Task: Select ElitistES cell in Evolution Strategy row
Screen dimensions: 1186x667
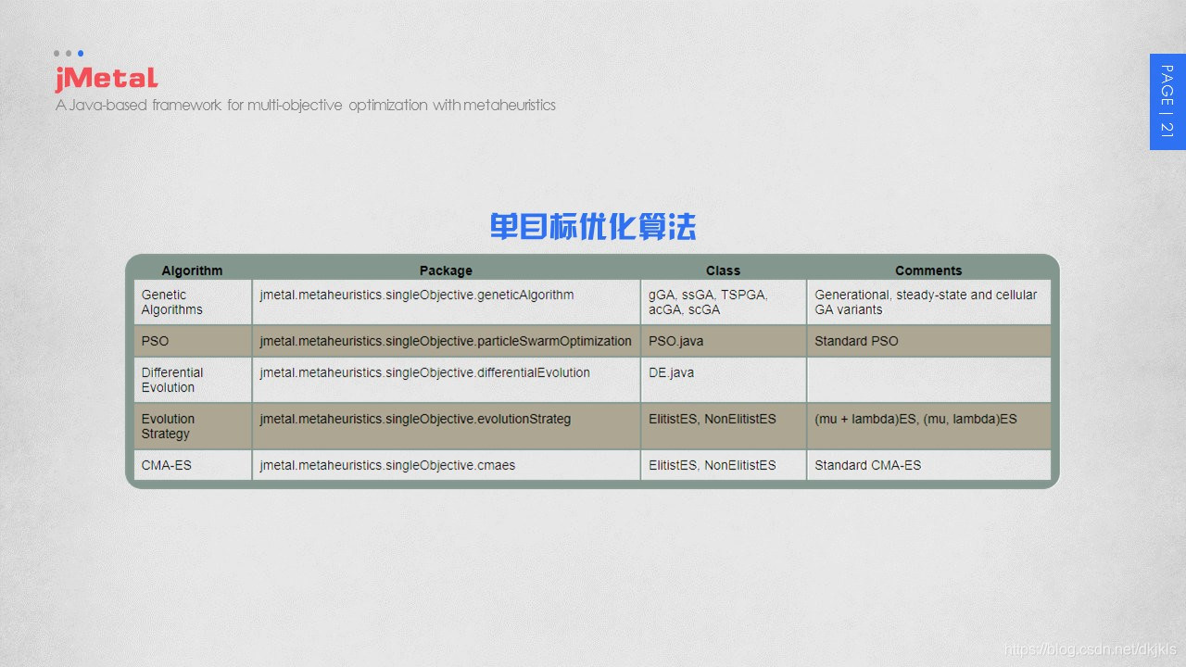Action: pos(723,426)
